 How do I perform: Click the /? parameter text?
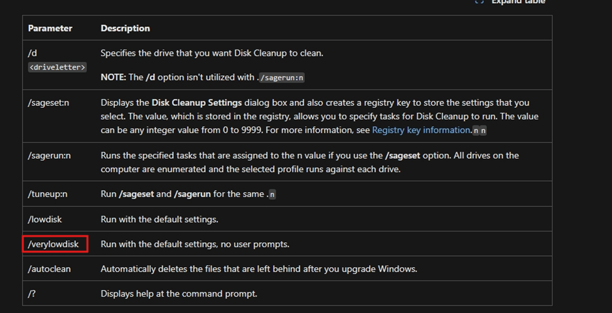coord(31,294)
